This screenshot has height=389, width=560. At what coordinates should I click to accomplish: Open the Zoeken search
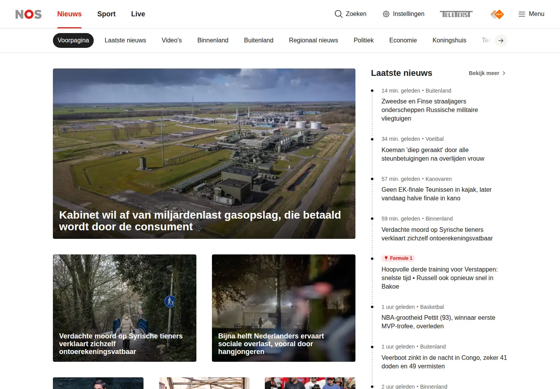[350, 14]
